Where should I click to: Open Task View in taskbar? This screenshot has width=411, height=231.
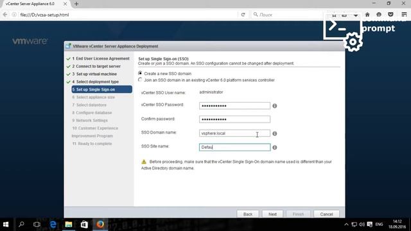[37, 225]
